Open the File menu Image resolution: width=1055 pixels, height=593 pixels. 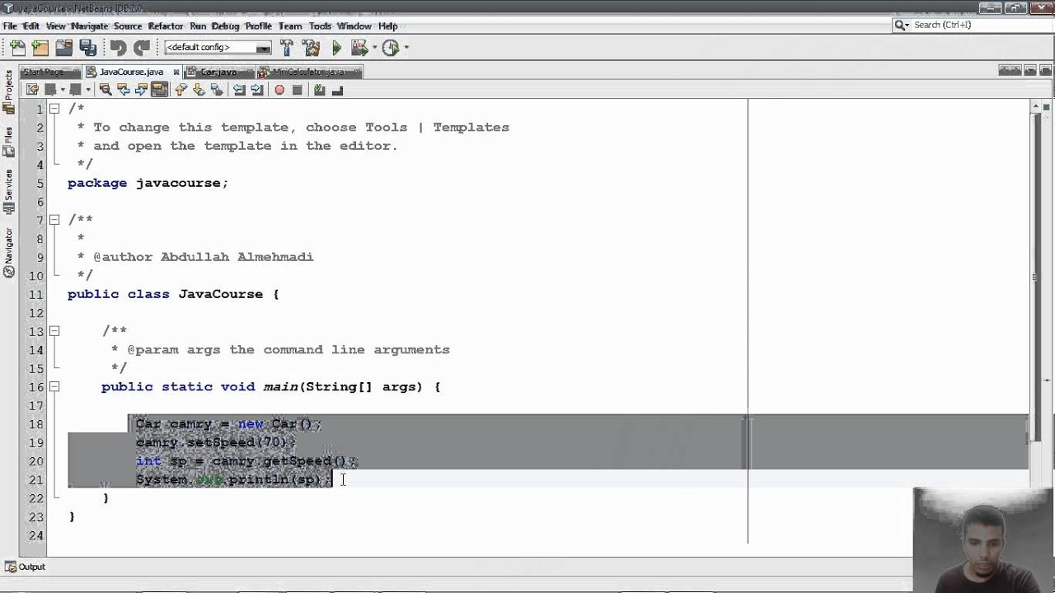[10, 26]
